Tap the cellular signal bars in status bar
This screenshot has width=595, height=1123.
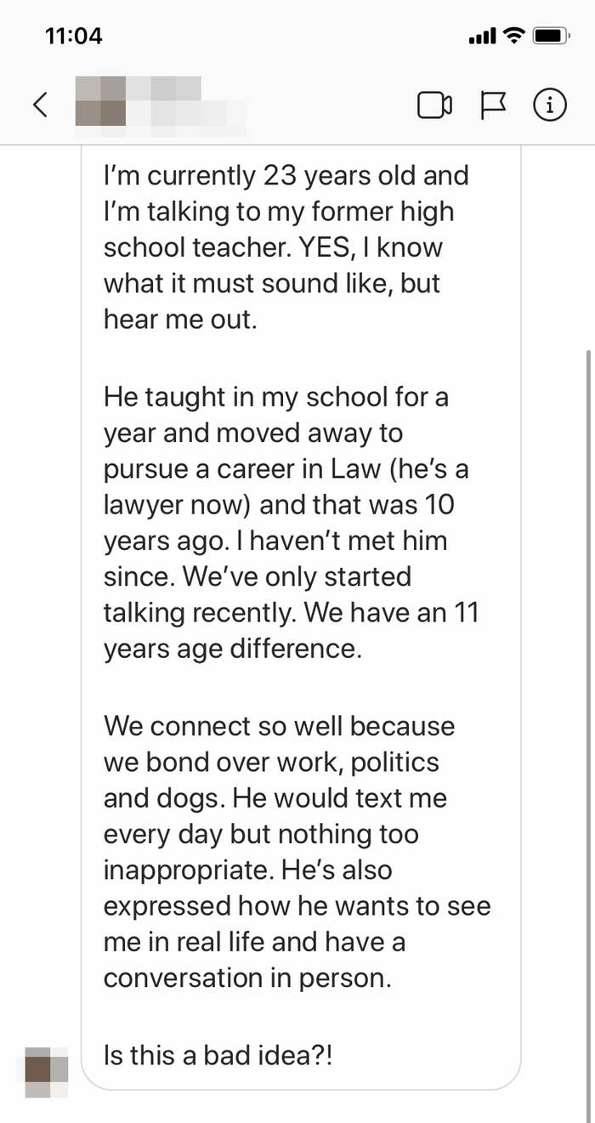click(x=482, y=37)
